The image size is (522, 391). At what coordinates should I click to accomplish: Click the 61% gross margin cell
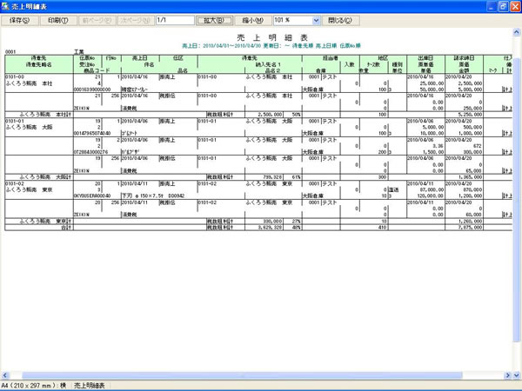297,177
